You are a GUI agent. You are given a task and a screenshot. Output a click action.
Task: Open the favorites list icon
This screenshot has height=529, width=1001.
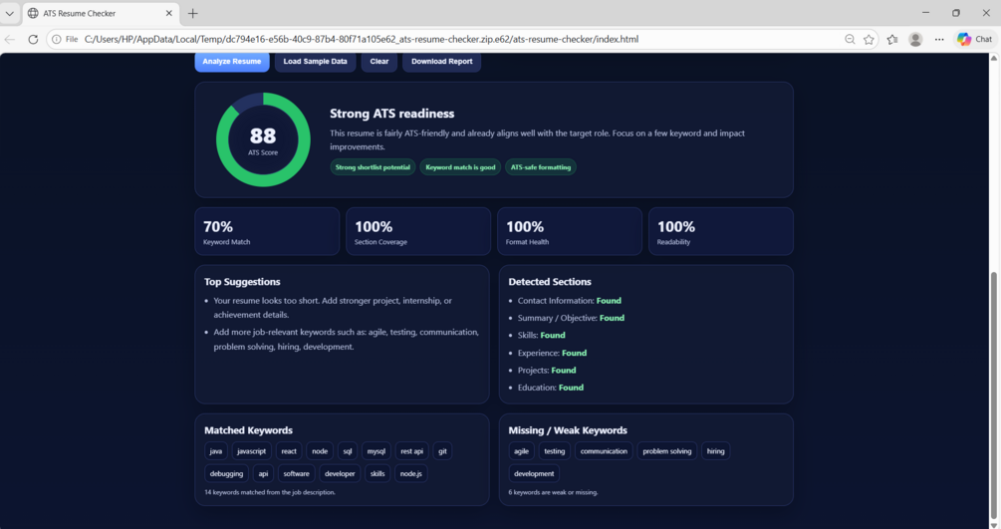tap(892, 39)
